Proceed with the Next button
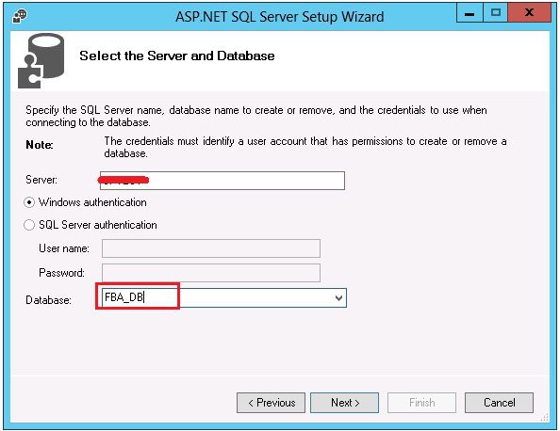 [345, 403]
